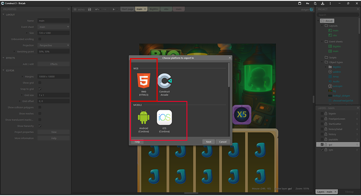
Task: Enable the Unbounded scrolling checkbox
Action: pyautogui.click(x=39, y=39)
